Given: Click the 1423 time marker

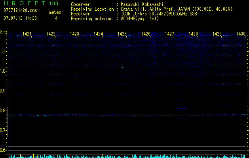Looking at the screenshot, I should 74,34.
